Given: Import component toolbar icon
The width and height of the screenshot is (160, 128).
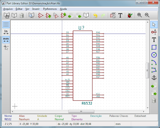Looking at the screenshot, I should (x=71, y=16).
